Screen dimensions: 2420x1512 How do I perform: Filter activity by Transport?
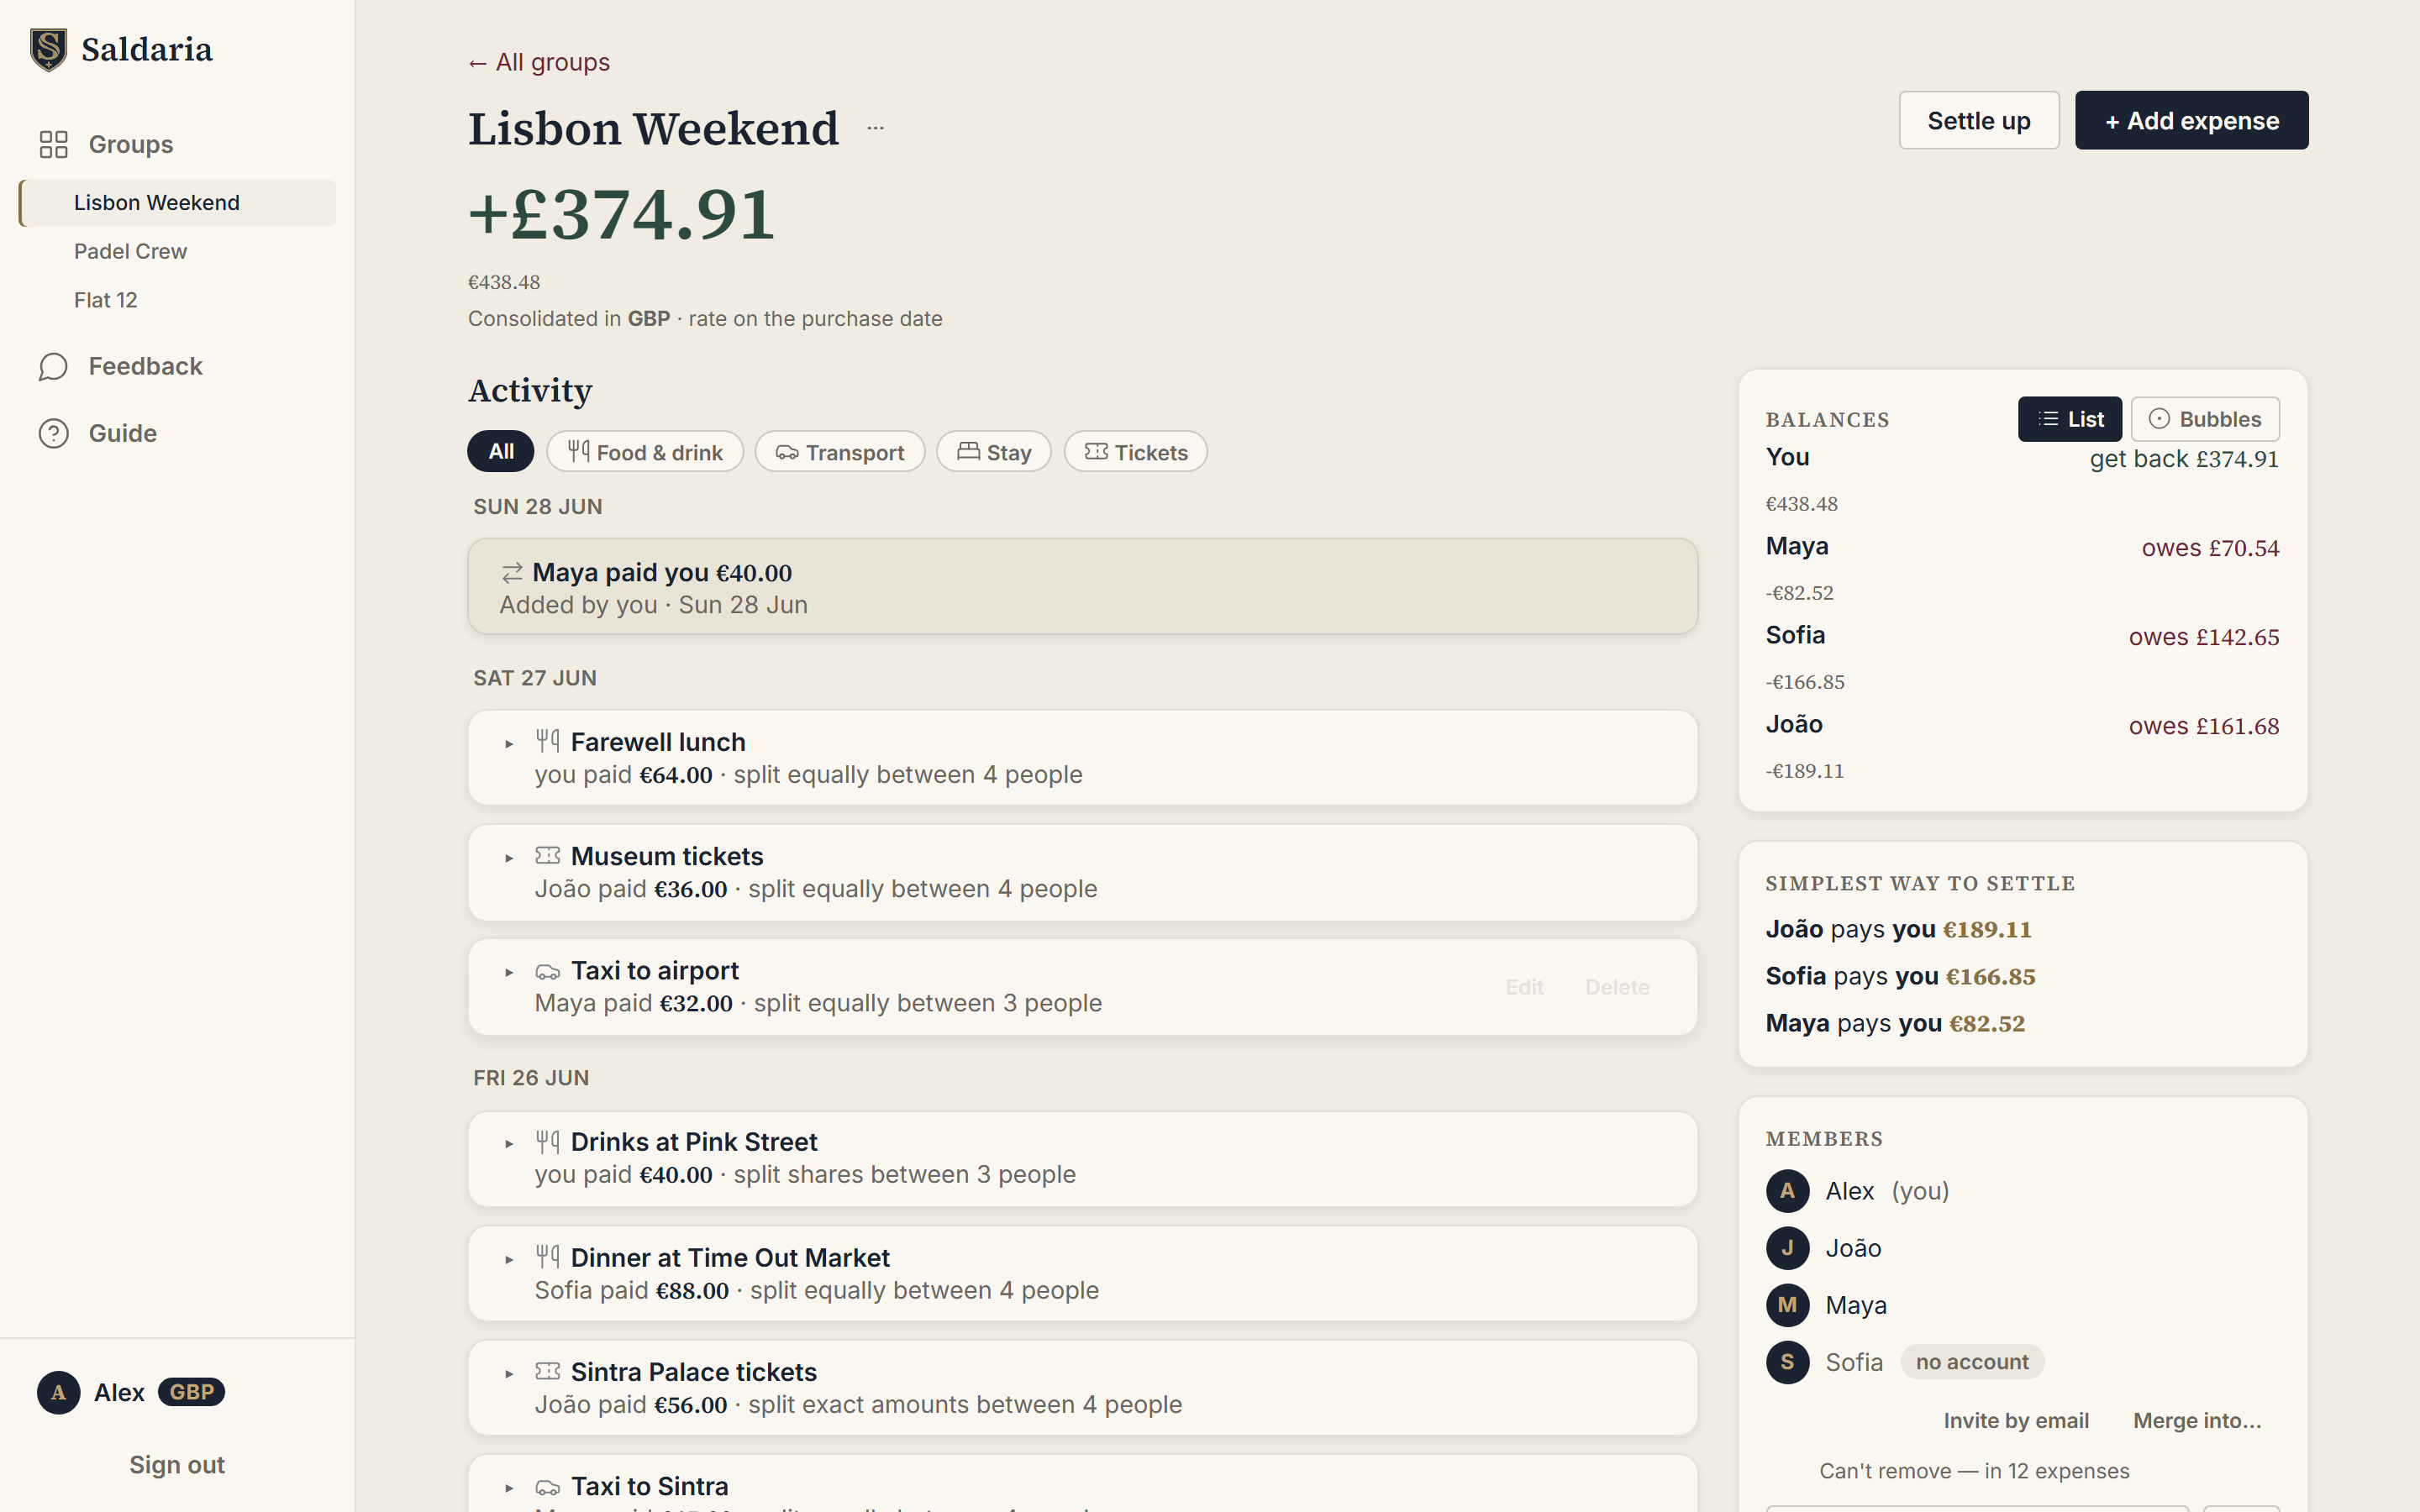coord(840,452)
